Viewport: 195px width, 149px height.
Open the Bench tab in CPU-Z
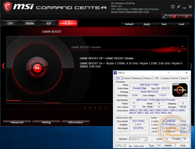(x=175, y=78)
